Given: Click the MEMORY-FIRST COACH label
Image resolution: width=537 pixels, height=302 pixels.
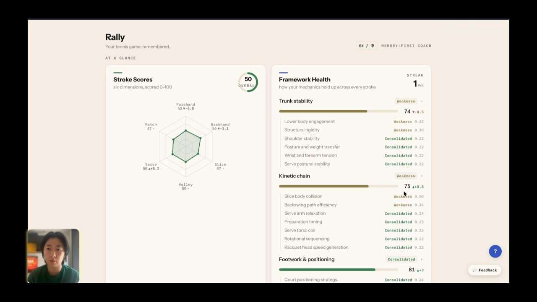Looking at the screenshot, I should [x=406, y=46].
